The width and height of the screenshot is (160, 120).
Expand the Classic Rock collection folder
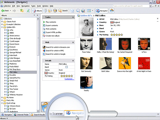tap(2, 22)
